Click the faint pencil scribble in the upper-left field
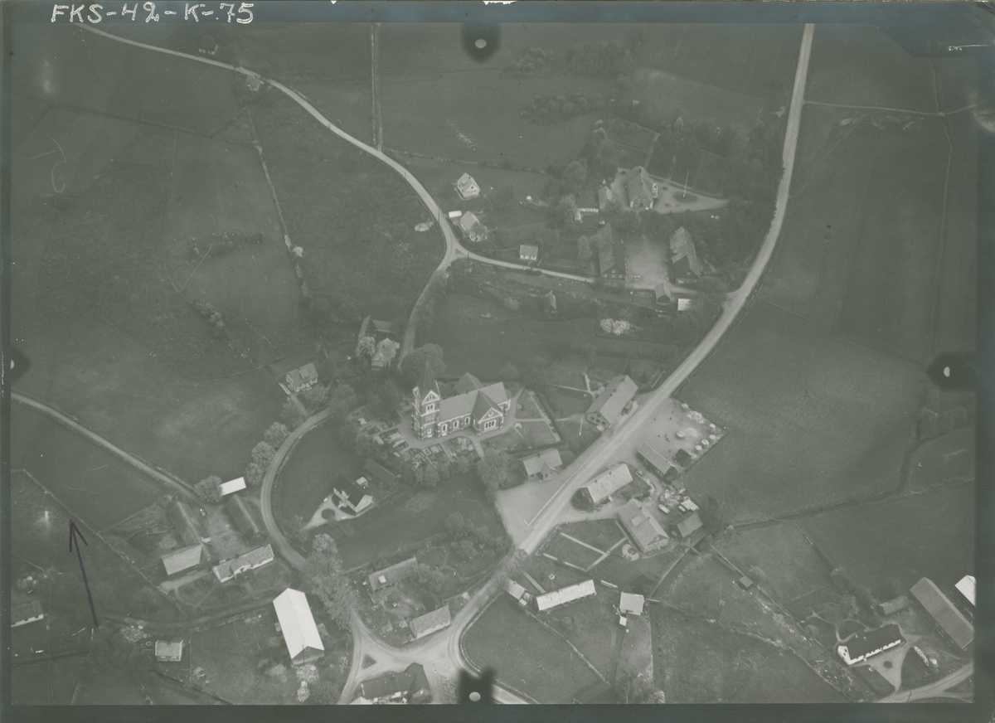 55,164
